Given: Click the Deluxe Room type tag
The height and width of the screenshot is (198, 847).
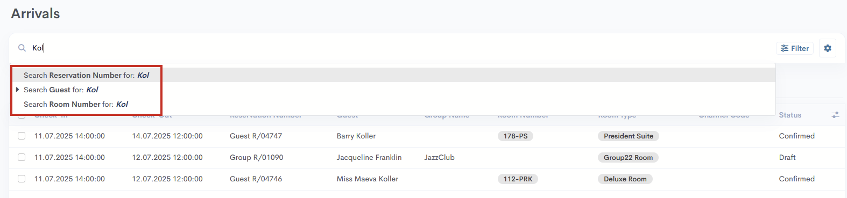Looking at the screenshot, I should point(625,179).
